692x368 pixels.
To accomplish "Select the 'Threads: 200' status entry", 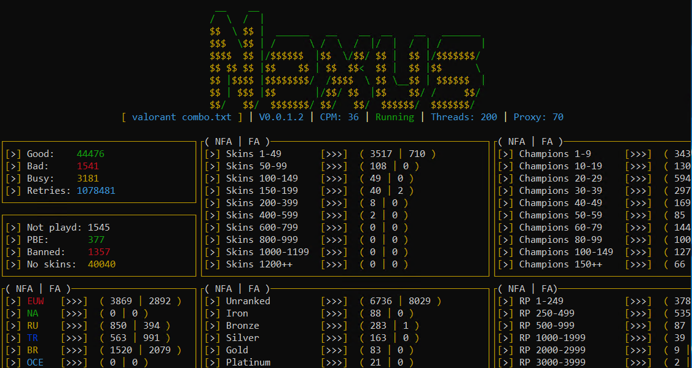I will pyautogui.click(x=464, y=117).
